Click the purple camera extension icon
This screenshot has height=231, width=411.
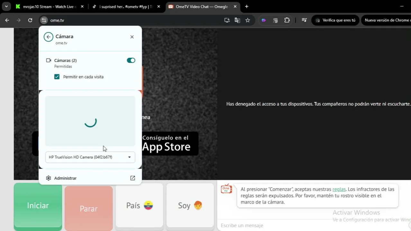click(x=264, y=20)
